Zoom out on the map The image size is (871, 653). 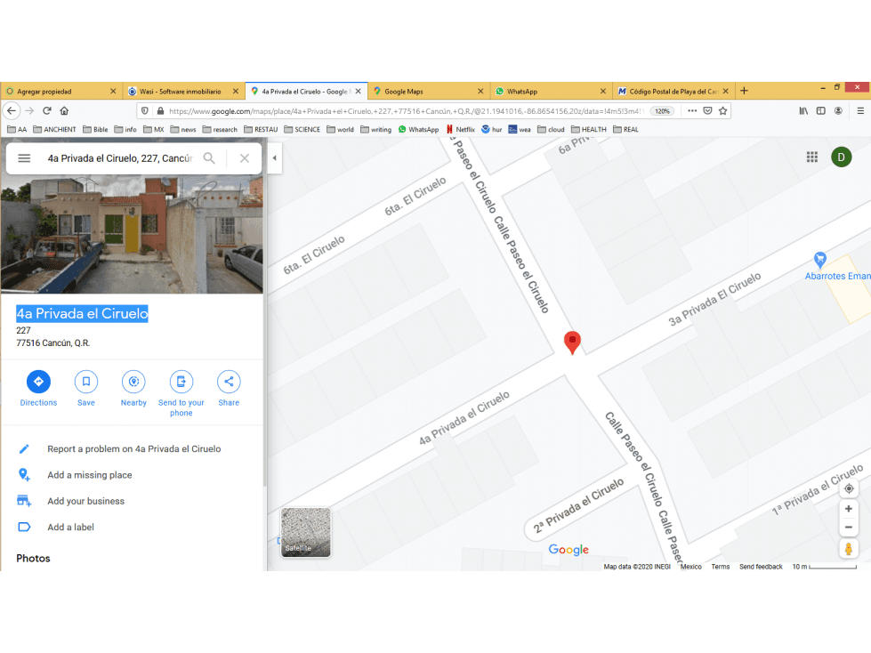(x=849, y=528)
